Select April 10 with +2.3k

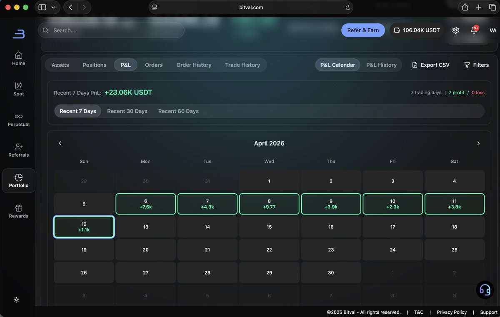[x=392, y=204]
